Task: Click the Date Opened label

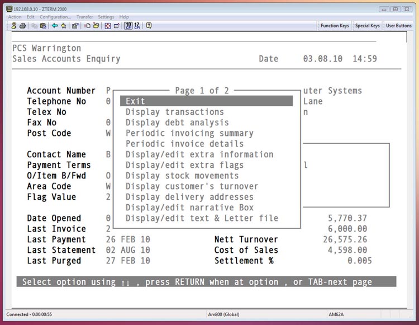Action: click(54, 218)
